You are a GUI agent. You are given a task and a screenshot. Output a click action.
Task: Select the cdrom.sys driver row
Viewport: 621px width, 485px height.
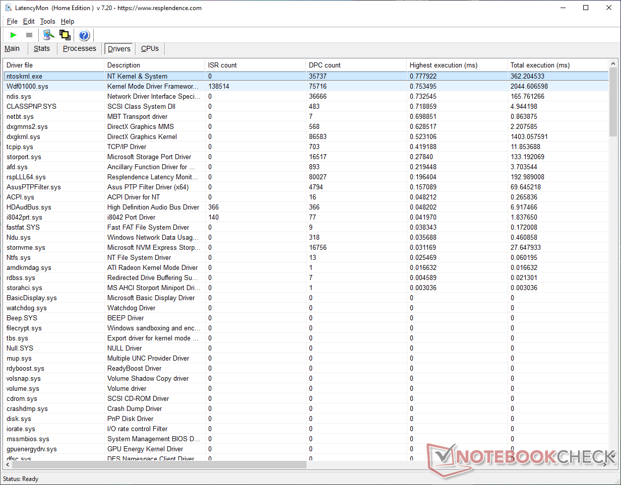pos(306,398)
